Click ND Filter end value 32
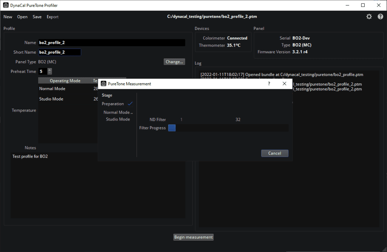Screen dimensions: 387x252 [x=238, y=119]
